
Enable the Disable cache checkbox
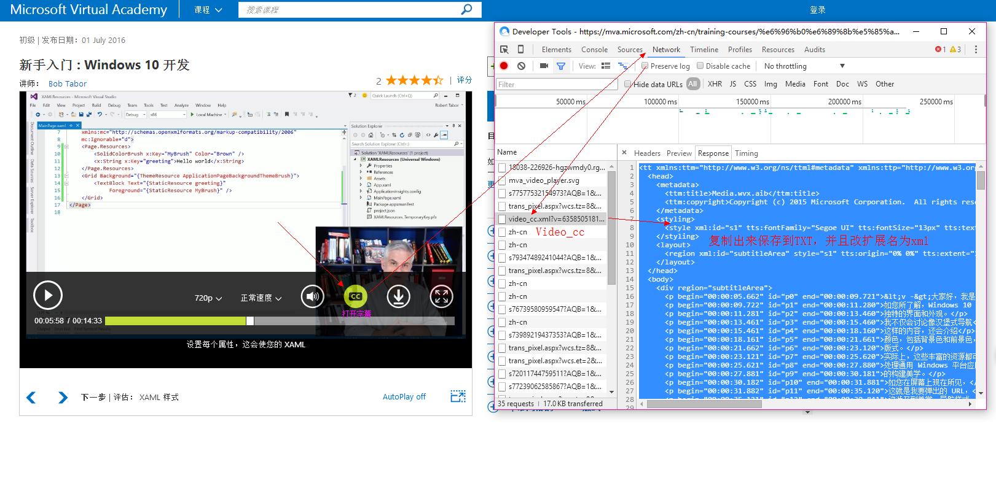pos(700,66)
